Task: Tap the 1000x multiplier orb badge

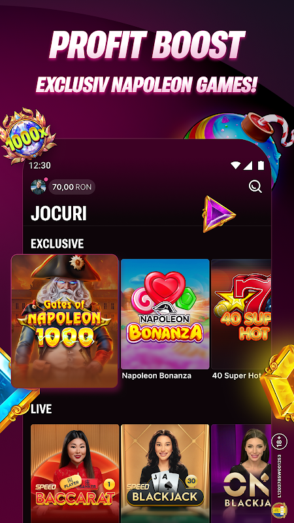Action: coord(27,136)
